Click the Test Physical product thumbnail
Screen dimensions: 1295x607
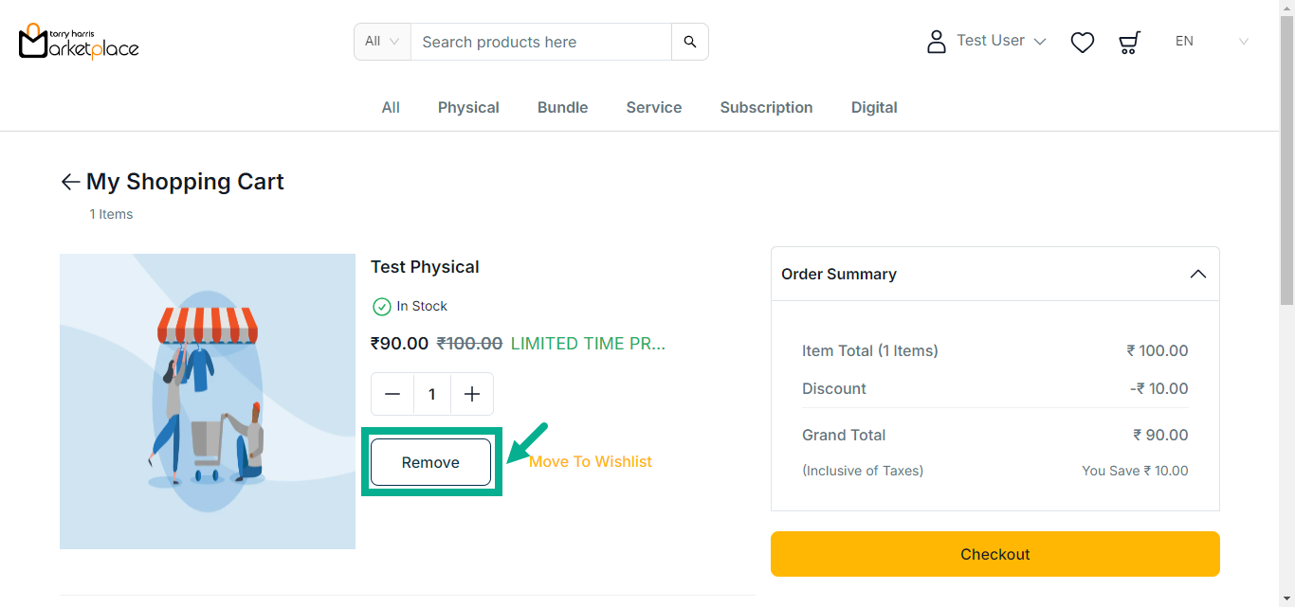point(208,402)
